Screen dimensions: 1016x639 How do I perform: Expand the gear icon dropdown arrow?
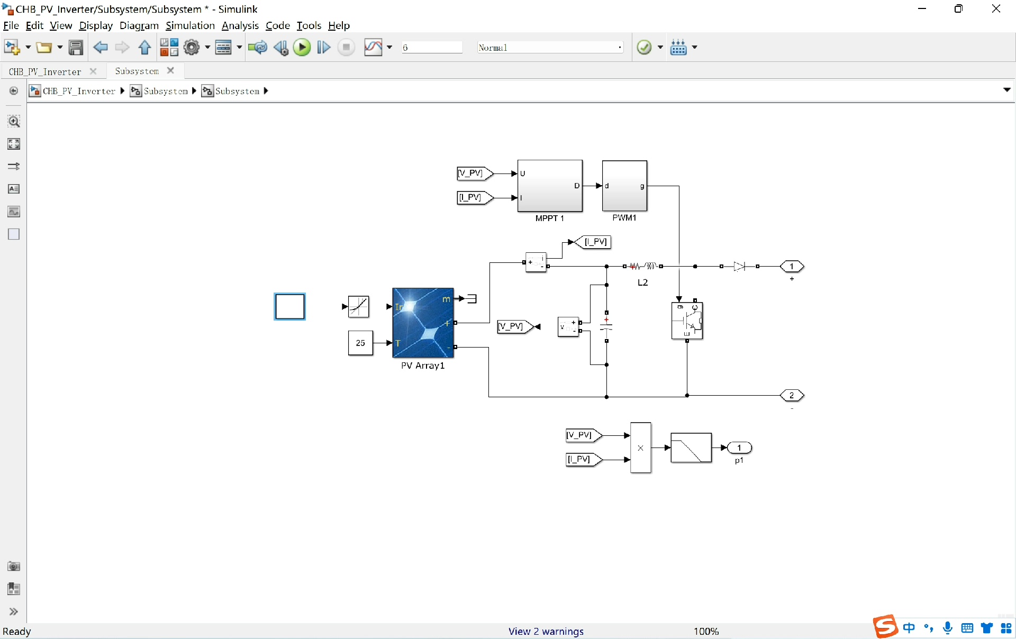pos(207,48)
